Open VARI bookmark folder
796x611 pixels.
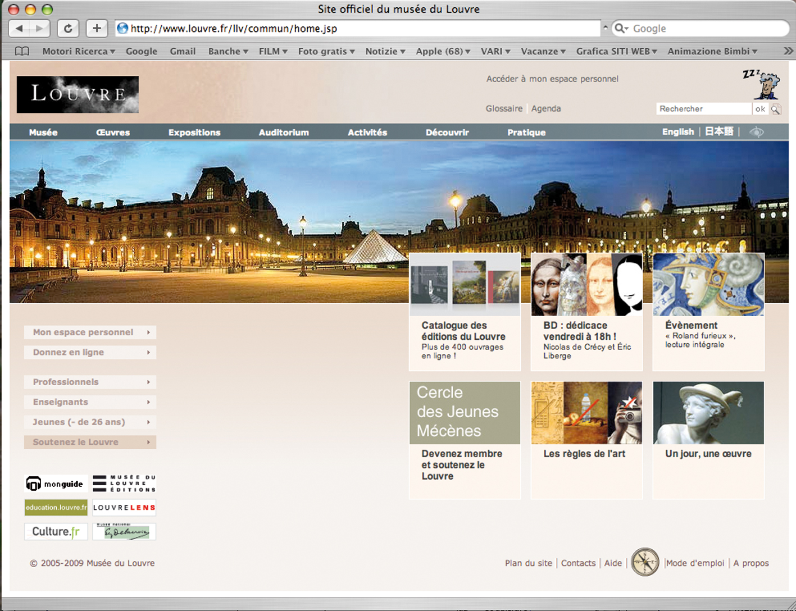(495, 51)
